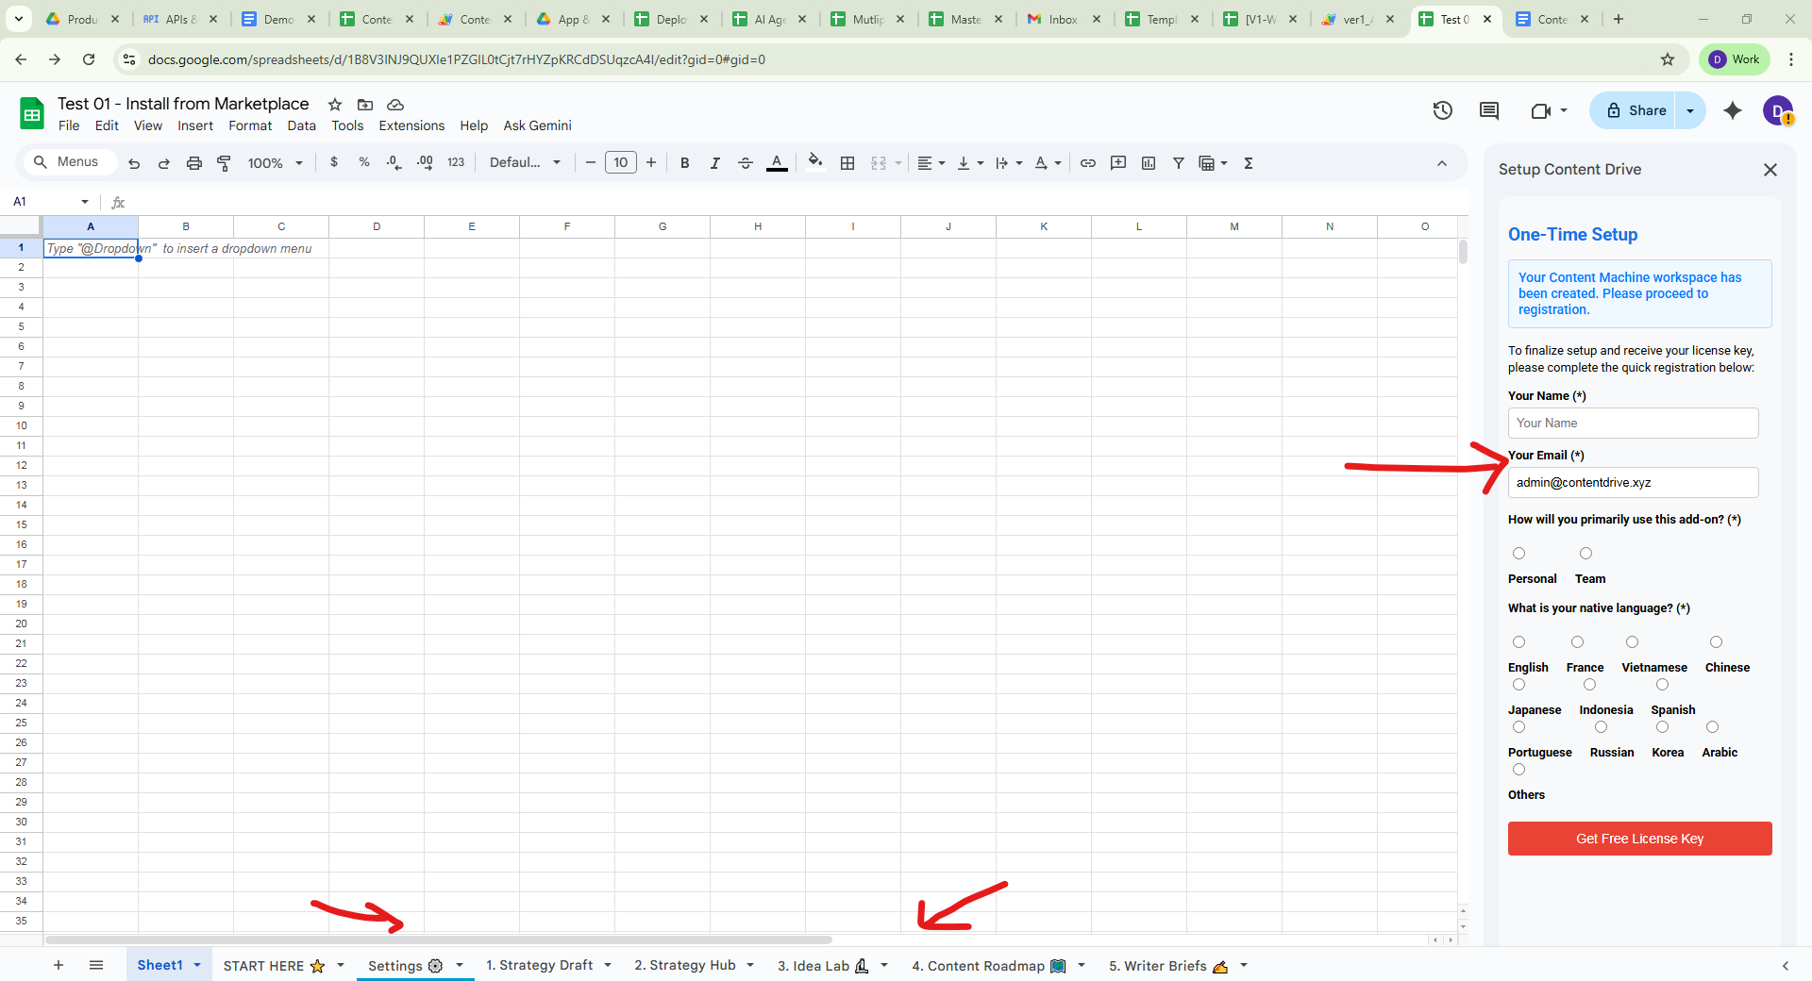Screen dimensions: 1812x981
Task: Choose English as native language
Action: click(x=1518, y=642)
